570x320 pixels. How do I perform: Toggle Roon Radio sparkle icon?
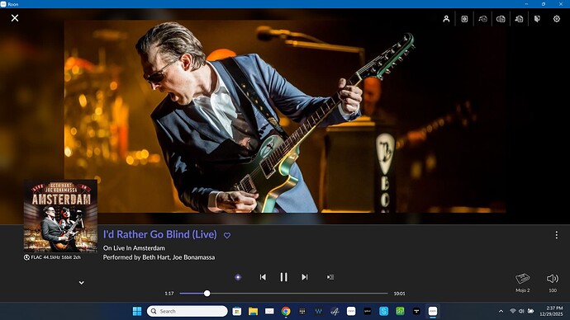(238, 277)
